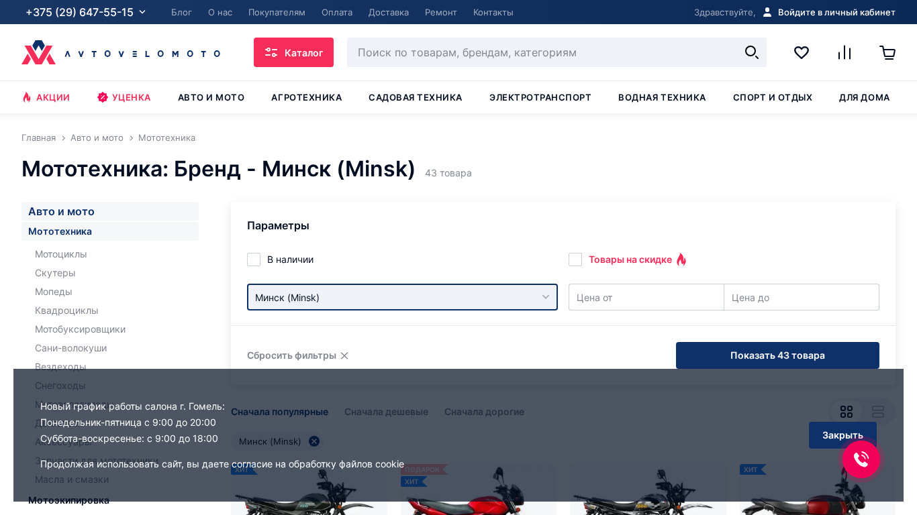
Task: Click Показать 43 товара button
Action: [777, 355]
